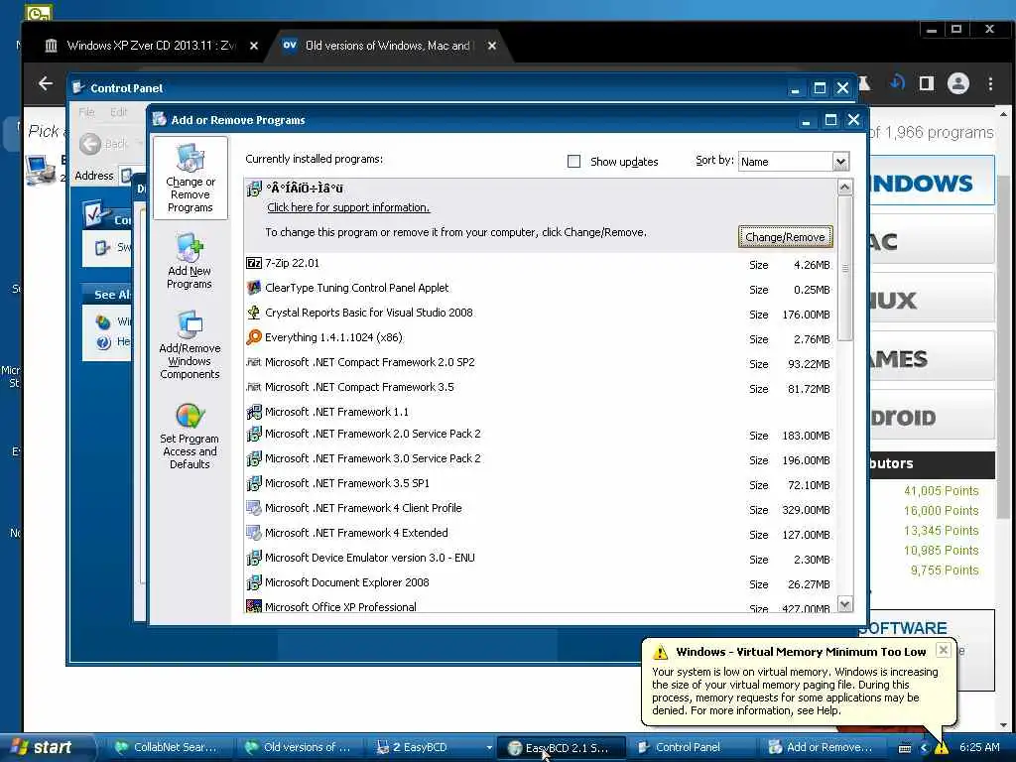Click the Change/Remove button
The image size is (1016, 762).
[x=785, y=237]
